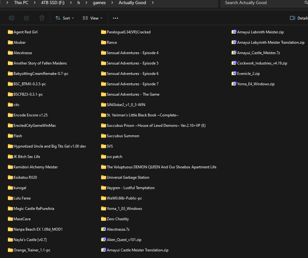Expand the chevron after Actually Good
The width and height of the screenshot is (308, 258).
click(x=153, y=3)
